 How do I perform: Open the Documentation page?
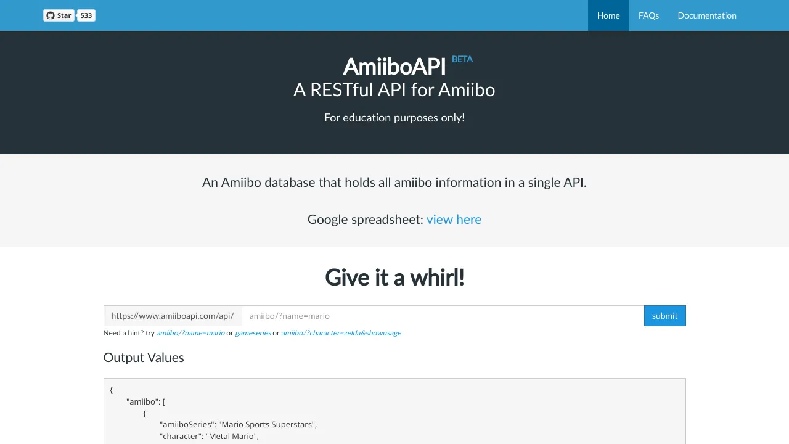707,15
